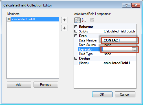This screenshot has width=143, height=105.
Task: Sort properties alphabetically with A-Z icon
Action: (84, 20)
